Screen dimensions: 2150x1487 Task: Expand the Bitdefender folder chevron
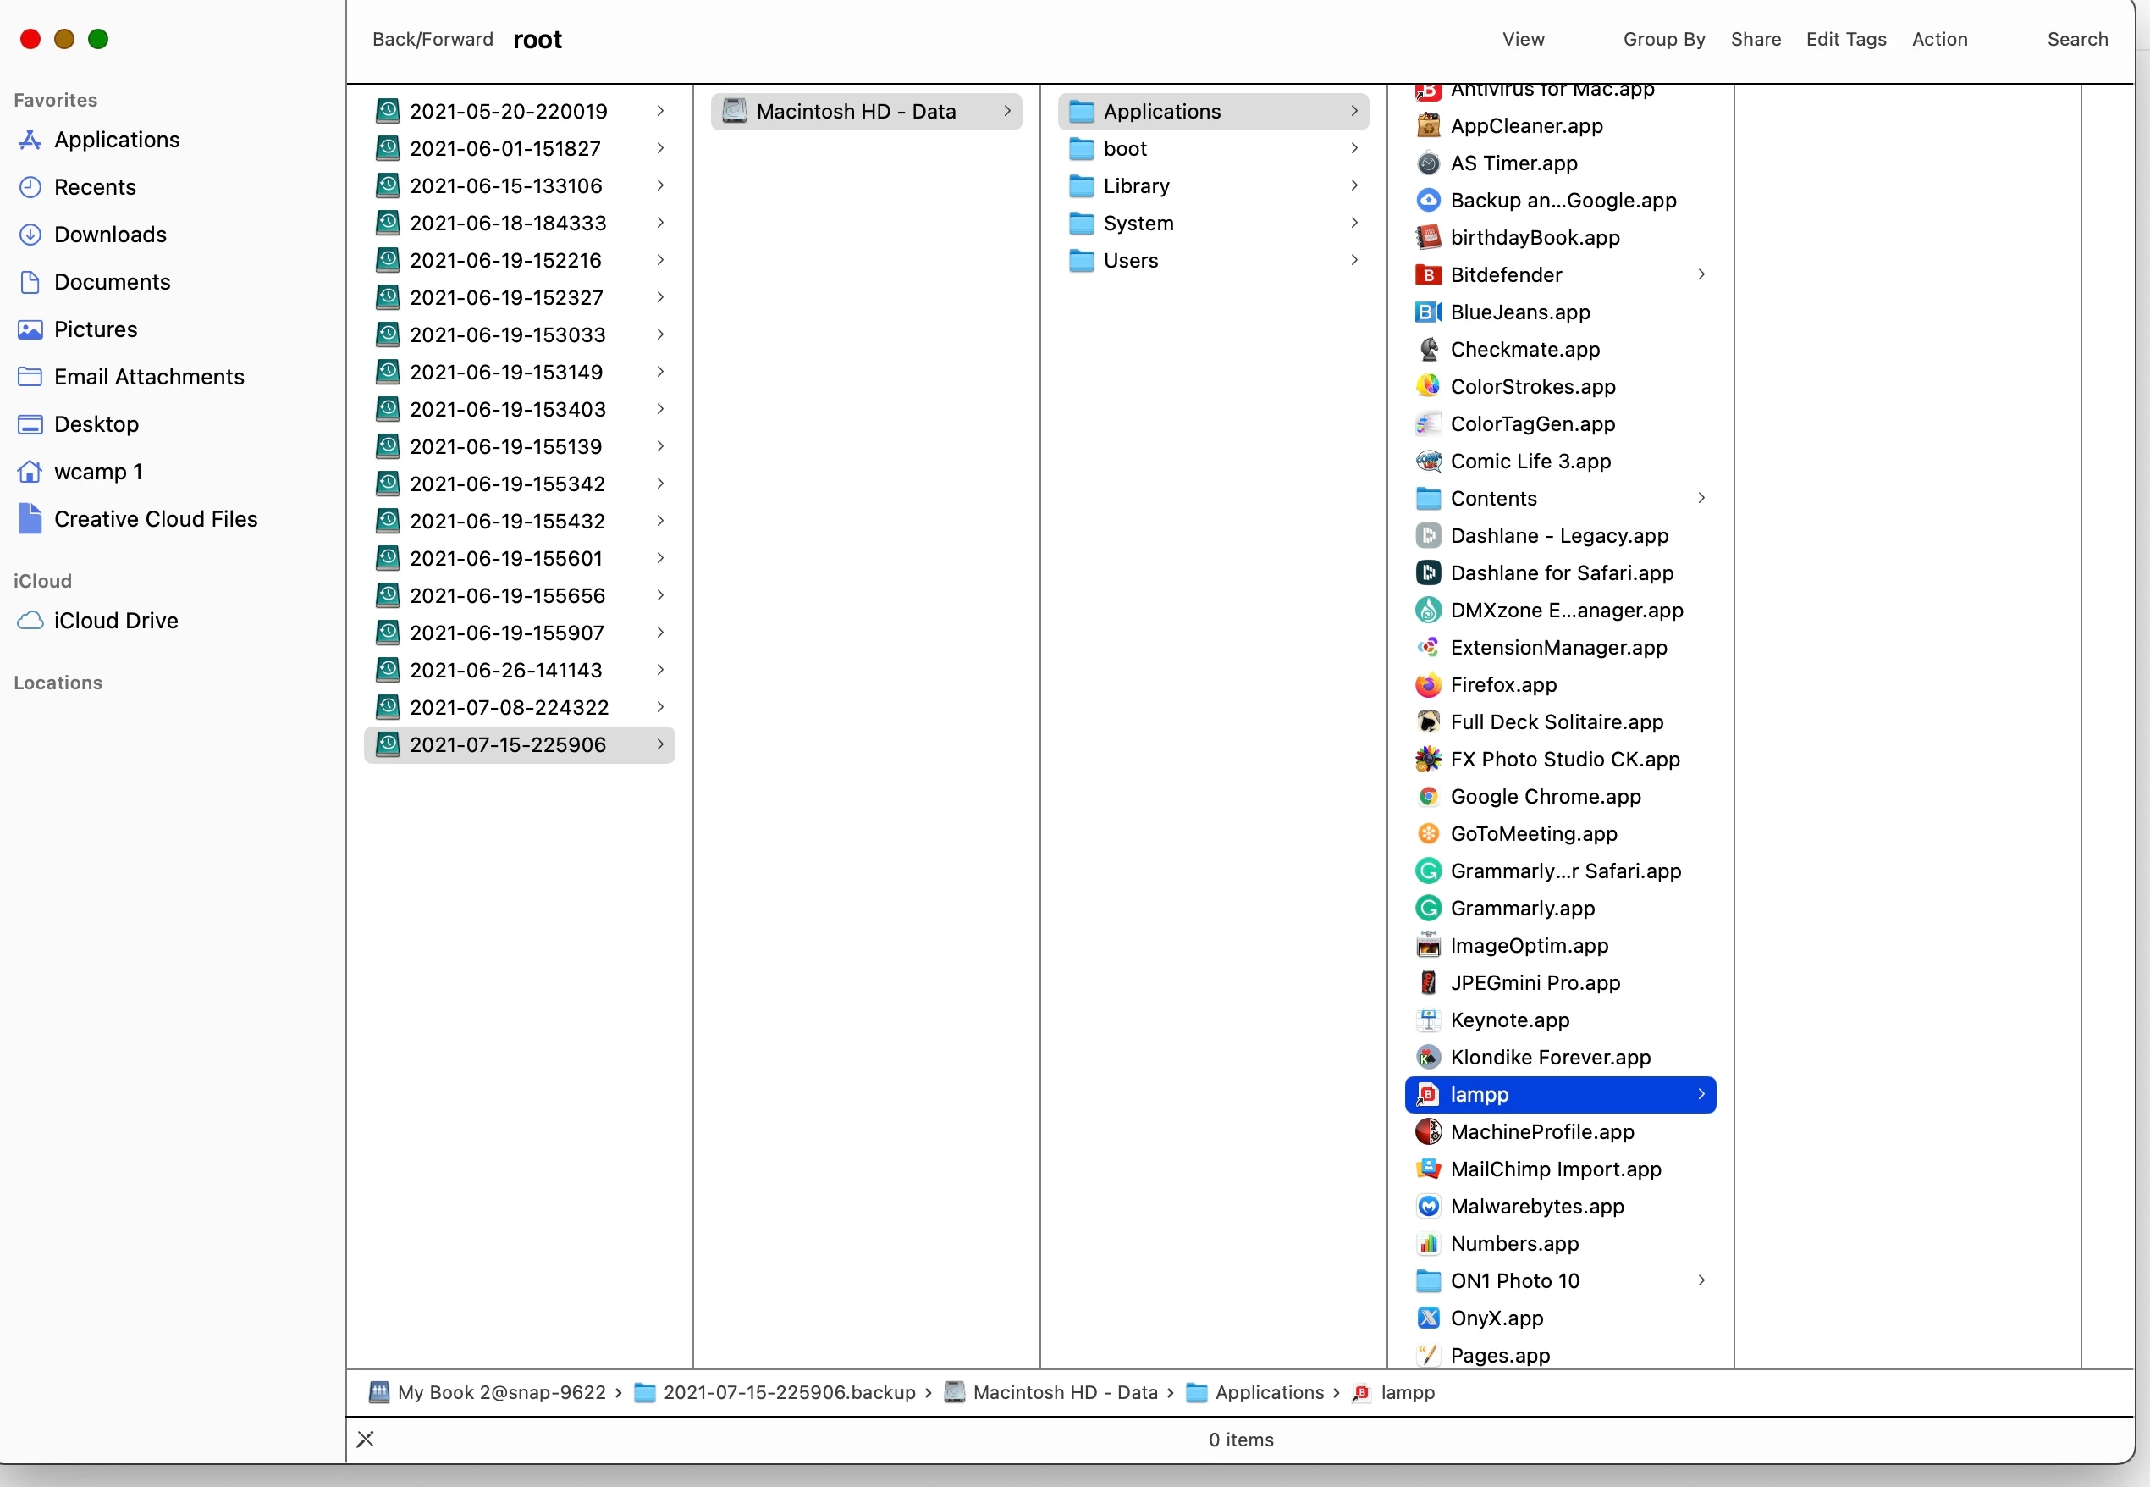pyautogui.click(x=1701, y=275)
